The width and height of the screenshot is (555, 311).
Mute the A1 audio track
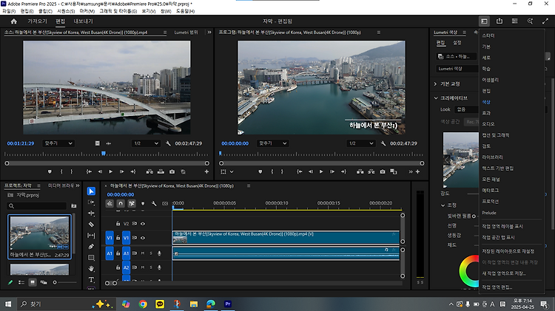click(x=142, y=253)
